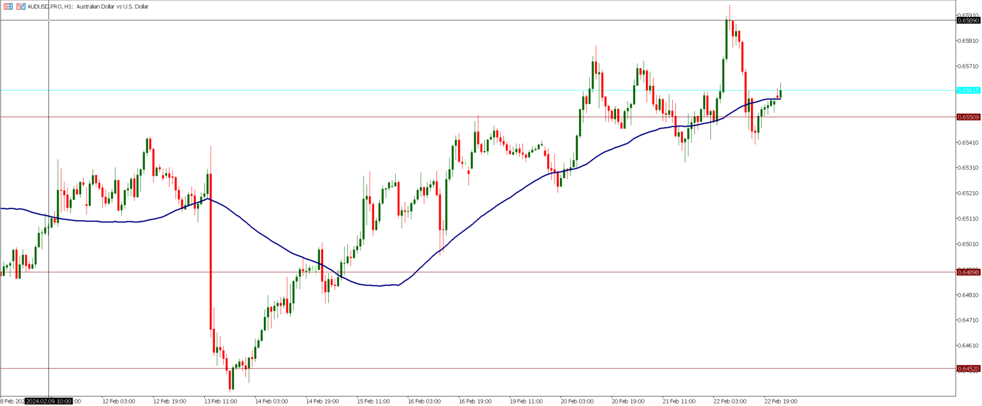Click the 13 Feb 11:00 time axis label
This screenshot has height=406, width=982.
[220, 401]
